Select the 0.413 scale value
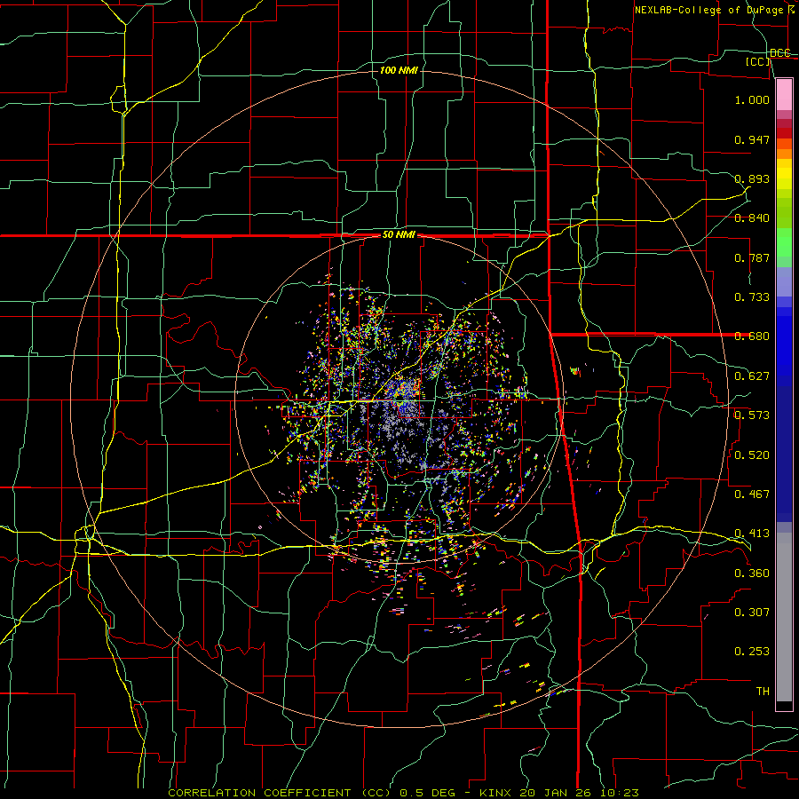The width and height of the screenshot is (799, 799). [752, 533]
